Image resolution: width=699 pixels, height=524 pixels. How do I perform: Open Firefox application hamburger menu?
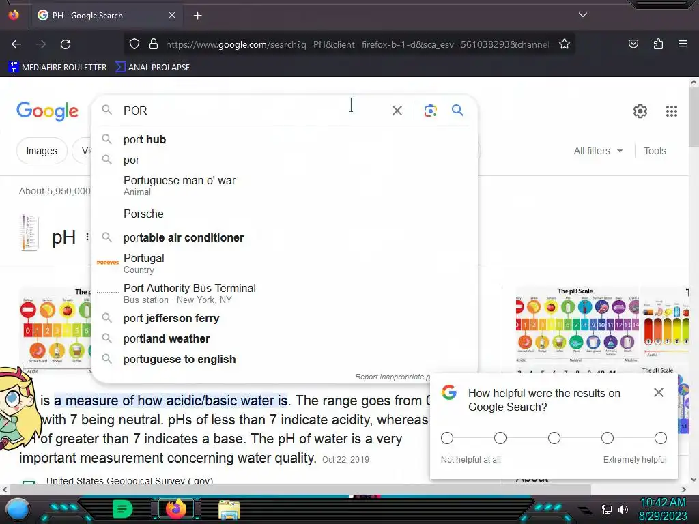click(682, 44)
